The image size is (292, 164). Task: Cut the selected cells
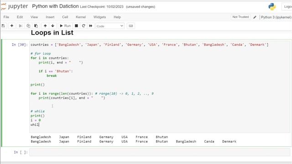click(x=21, y=26)
